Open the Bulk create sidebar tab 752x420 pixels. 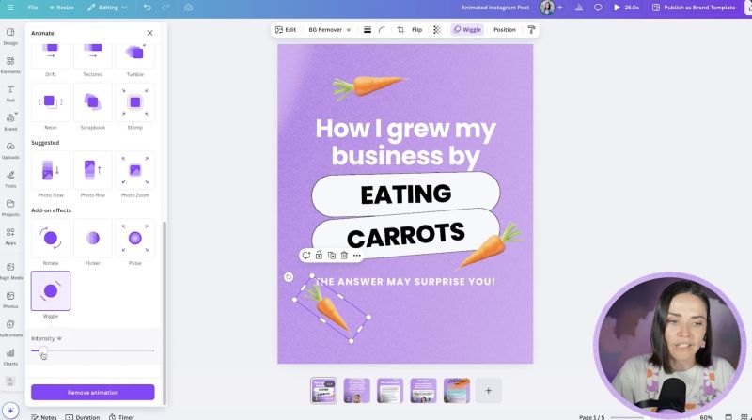coord(10,329)
